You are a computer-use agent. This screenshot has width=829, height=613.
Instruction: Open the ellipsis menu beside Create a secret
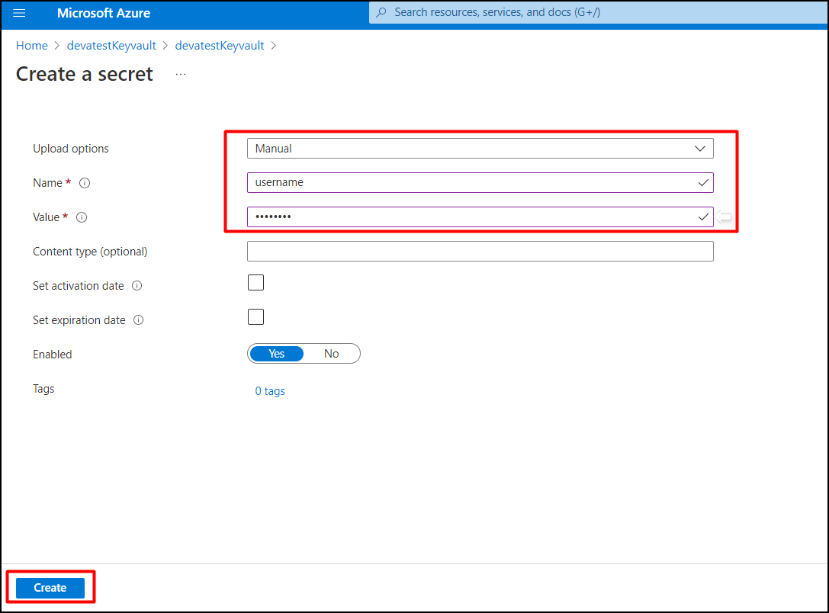181,75
